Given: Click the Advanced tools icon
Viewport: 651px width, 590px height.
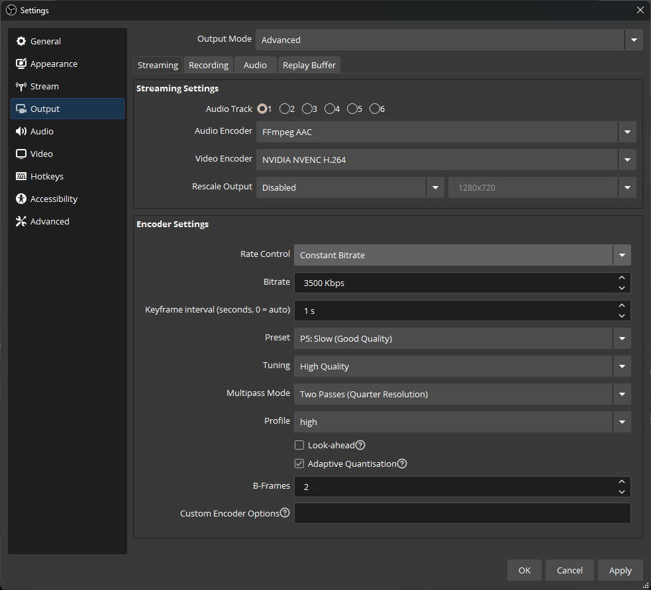Looking at the screenshot, I should click(x=21, y=221).
